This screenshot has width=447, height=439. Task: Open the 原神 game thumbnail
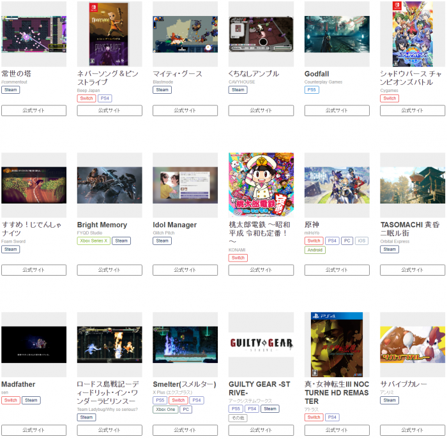coord(337,185)
